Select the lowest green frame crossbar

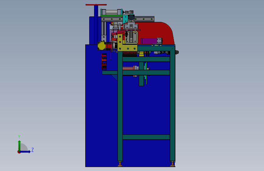[146, 137]
